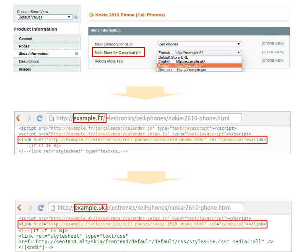Click the product box icon near Nokia title
The width and height of the screenshot is (304, 252).
point(91,15)
